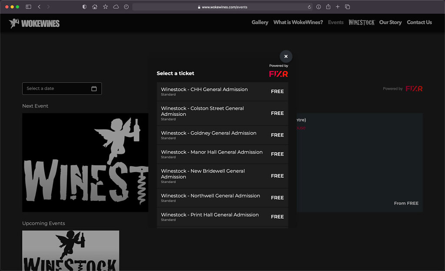445x271 pixels.
Task: Go to the browser home page
Action: click(95, 7)
